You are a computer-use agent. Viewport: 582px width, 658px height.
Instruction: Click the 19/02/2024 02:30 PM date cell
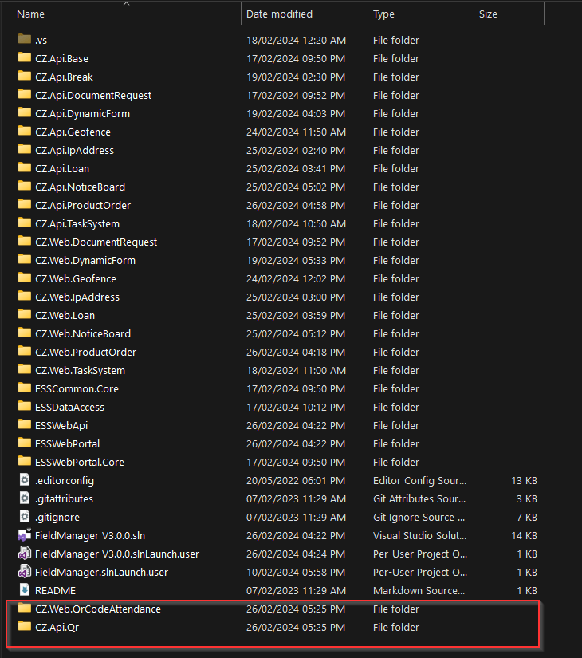pyautogui.click(x=296, y=77)
